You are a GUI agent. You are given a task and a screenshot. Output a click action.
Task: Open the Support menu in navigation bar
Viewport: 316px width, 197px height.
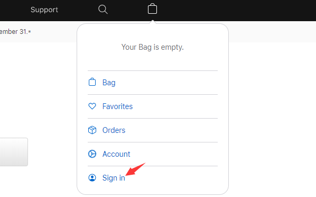(44, 10)
